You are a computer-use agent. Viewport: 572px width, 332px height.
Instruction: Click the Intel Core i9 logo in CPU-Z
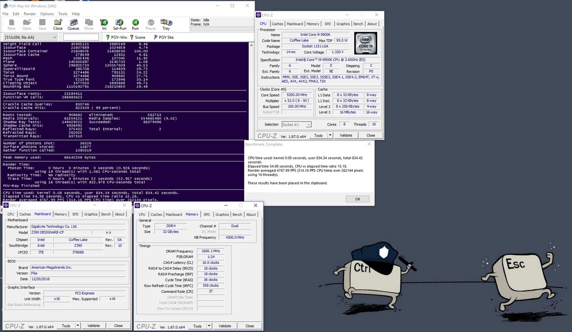click(366, 43)
